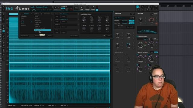The width and height of the screenshot is (193, 108).
Task: Click the Clear Sample button
Action: click(130, 27)
